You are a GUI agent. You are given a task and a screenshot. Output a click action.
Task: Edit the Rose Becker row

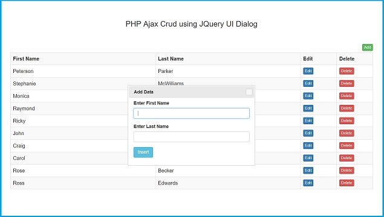308,171
